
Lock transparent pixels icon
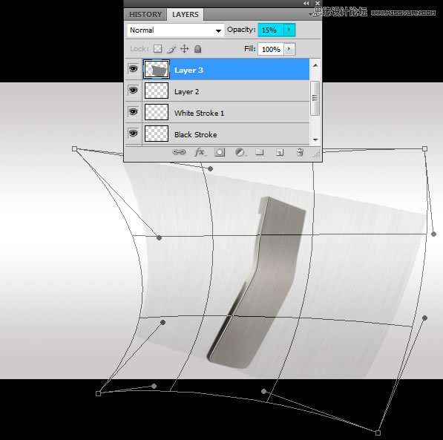(157, 49)
